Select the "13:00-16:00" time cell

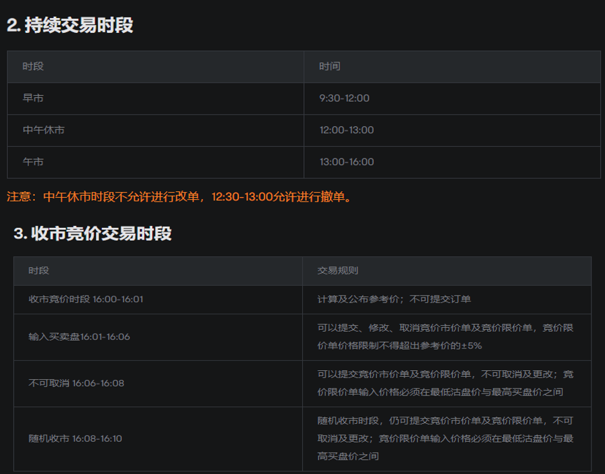point(347,162)
